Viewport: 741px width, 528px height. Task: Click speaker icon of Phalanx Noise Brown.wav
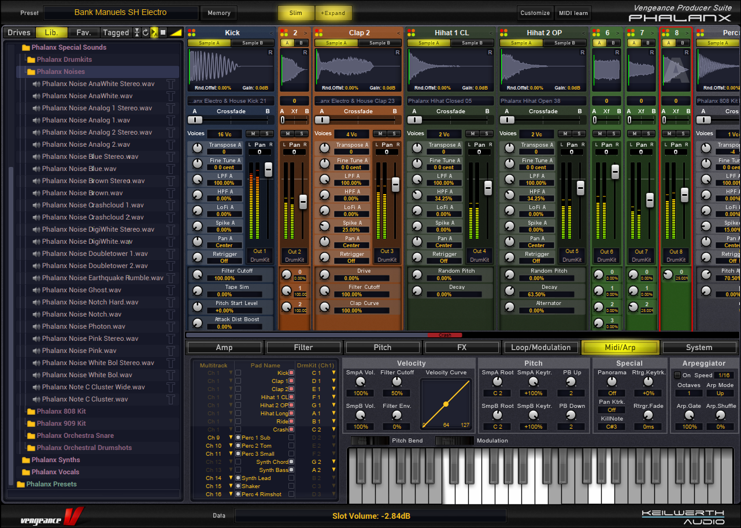(36, 193)
